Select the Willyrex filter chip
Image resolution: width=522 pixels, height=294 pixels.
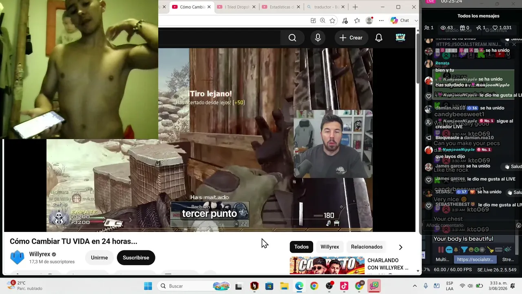tap(330, 247)
